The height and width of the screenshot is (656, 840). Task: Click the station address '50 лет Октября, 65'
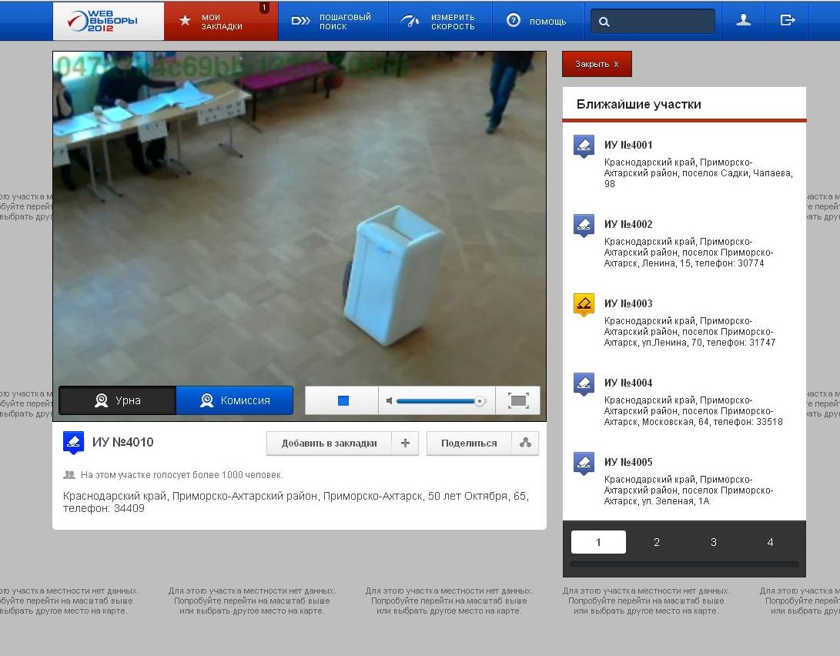pos(477,496)
